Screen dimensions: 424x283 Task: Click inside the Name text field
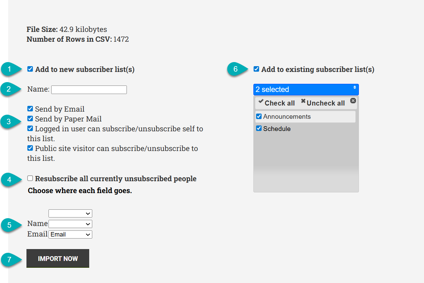point(89,89)
